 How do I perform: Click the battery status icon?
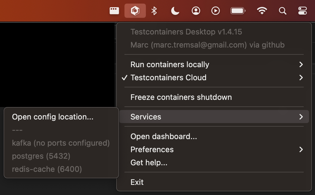coord(238,11)
